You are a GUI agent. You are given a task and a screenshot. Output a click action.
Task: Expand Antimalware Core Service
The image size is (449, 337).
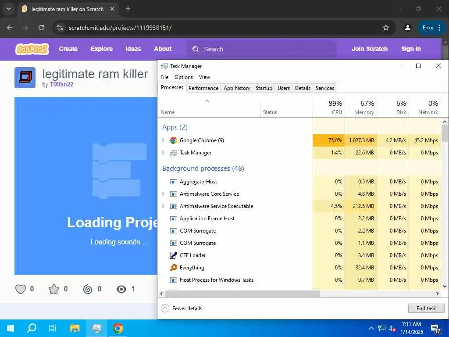[163, 194]
